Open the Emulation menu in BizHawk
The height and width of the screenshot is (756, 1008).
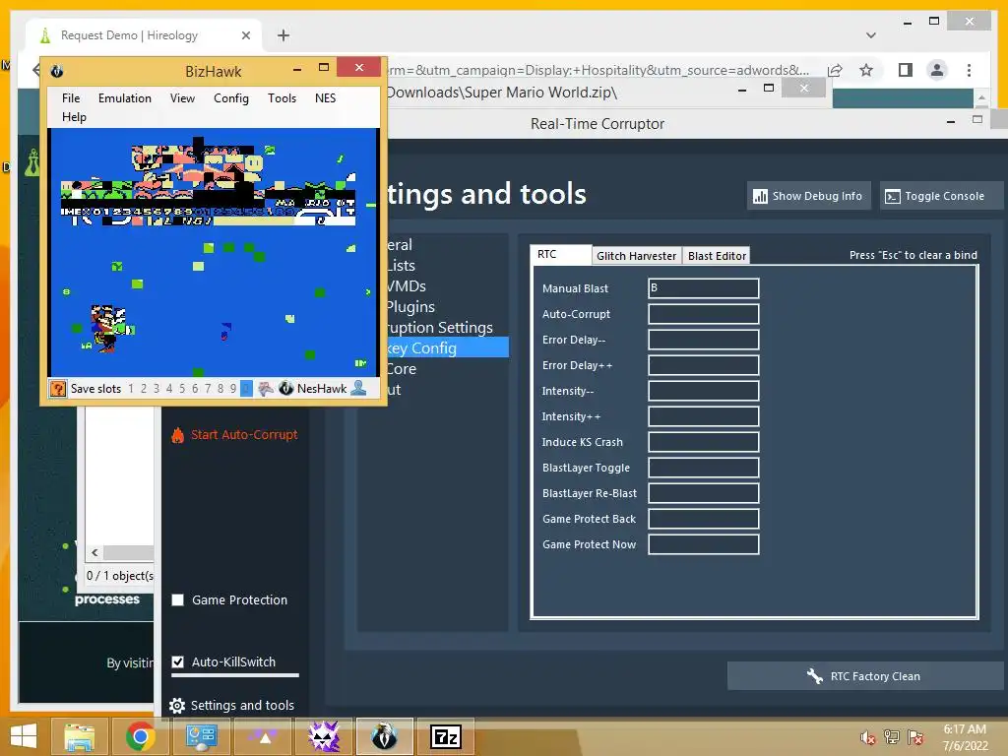125,98
